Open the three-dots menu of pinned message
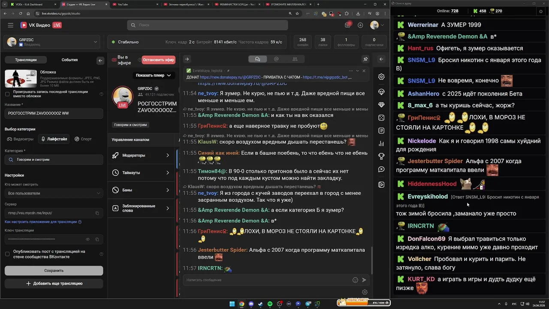The image size is (549, 309). point(351,71)
